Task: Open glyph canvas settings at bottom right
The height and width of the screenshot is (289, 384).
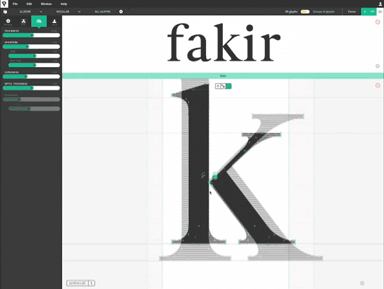Action: coord(362,283)
